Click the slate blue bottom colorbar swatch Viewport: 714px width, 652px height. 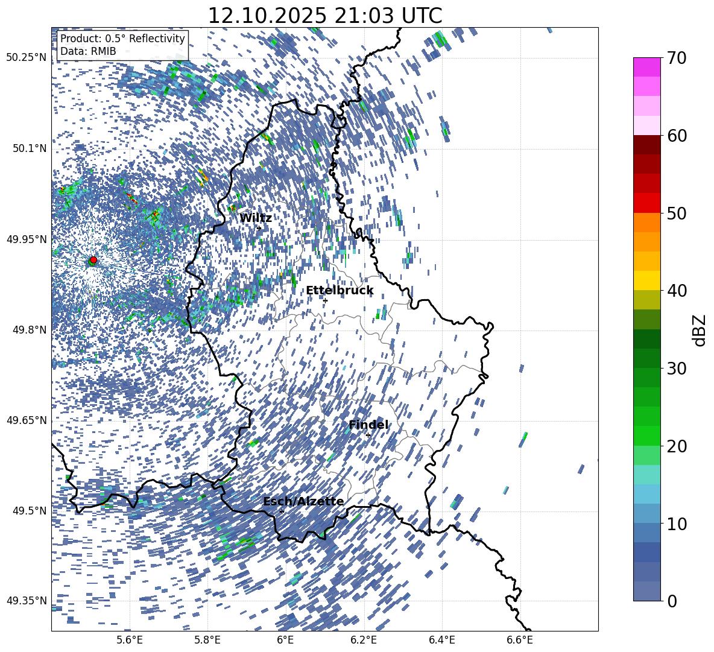pos(646,591)
